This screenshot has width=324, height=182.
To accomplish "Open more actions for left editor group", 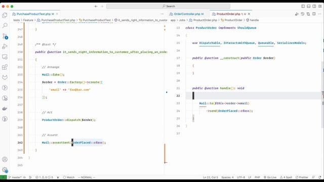I will 162,14.
